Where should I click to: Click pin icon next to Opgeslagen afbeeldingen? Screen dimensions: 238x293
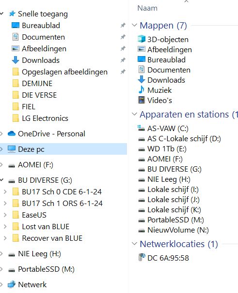tap(123, 72)
